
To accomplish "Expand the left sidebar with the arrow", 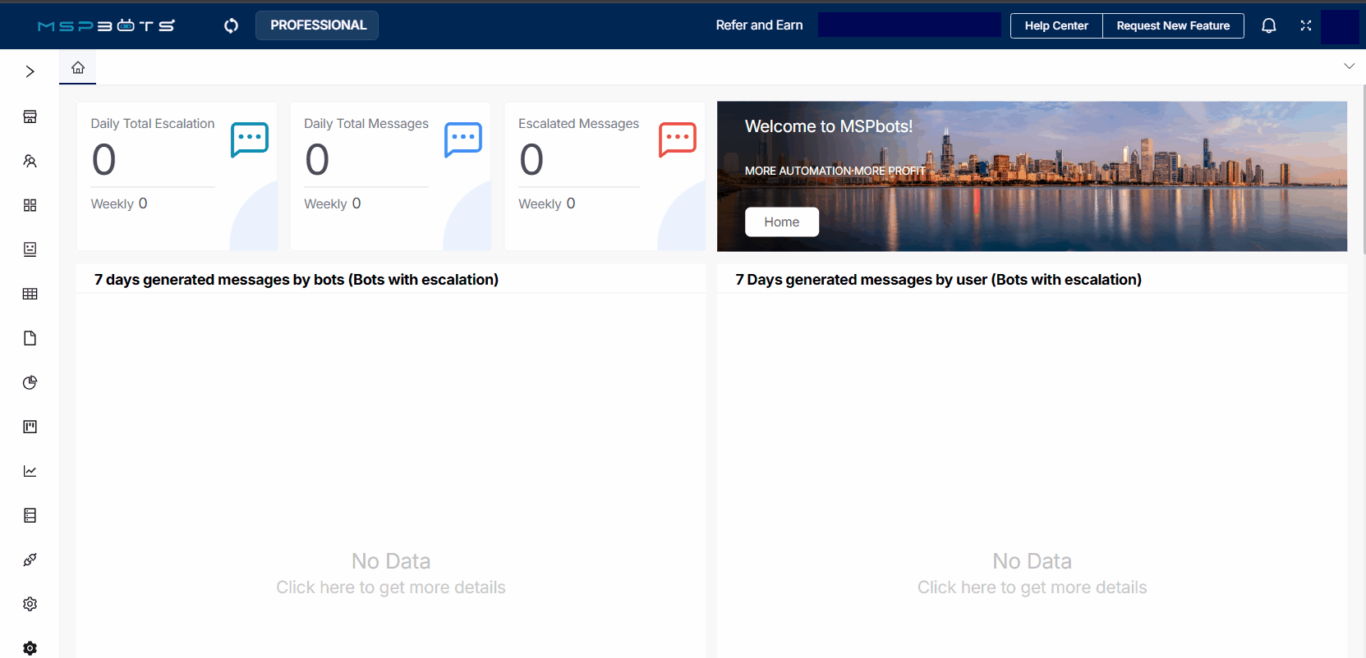I will click(x=30, y=71).
